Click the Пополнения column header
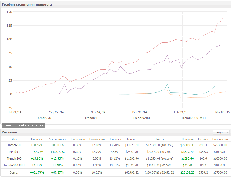 click(220, 139)
